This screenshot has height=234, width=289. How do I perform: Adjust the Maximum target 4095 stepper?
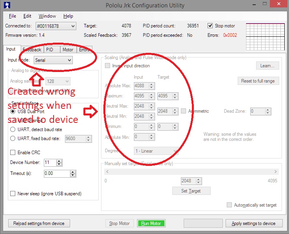coord(175,96)
